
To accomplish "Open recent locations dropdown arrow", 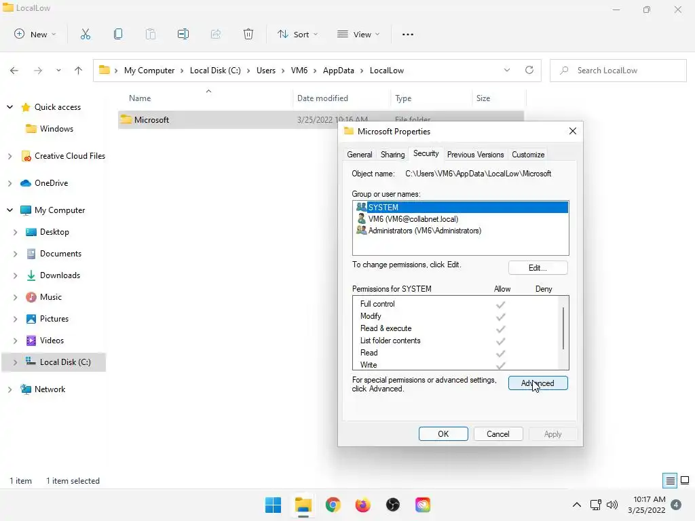I will pyautogui.click(x=58, y=71).
